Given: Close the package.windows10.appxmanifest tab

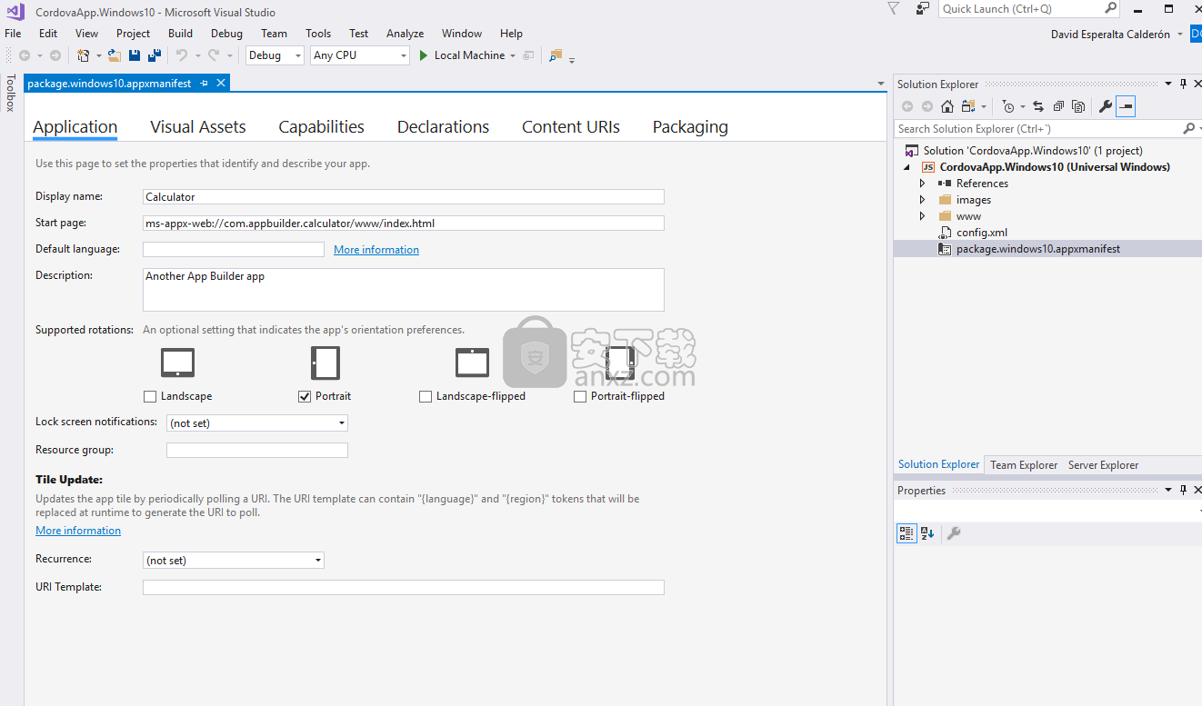Looking at the screenshot, I should click(x=221, y=83).
